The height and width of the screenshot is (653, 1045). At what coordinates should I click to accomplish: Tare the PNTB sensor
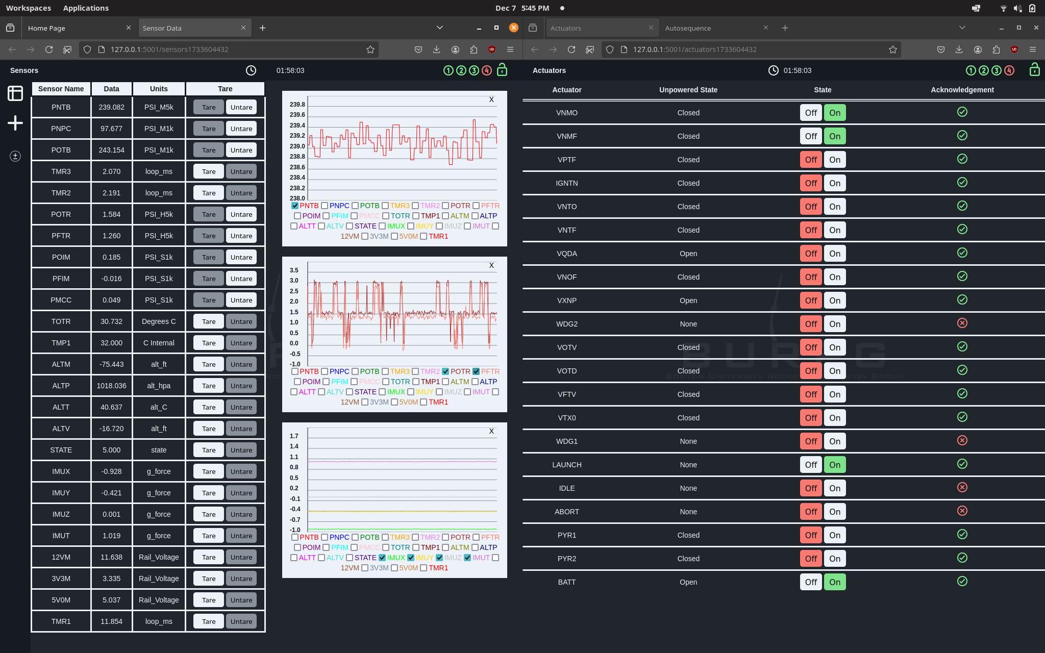tap(209, 107)
